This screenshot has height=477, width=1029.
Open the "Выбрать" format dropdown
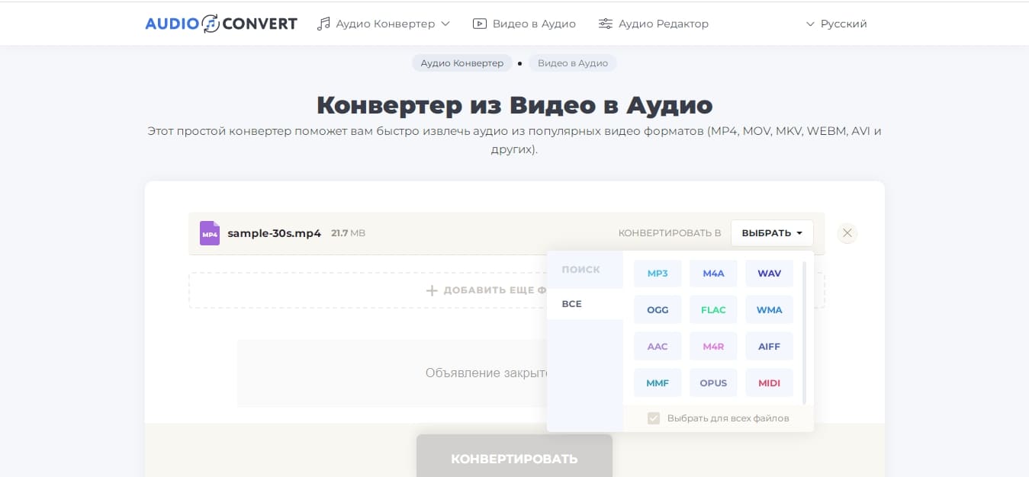point(771,233)
